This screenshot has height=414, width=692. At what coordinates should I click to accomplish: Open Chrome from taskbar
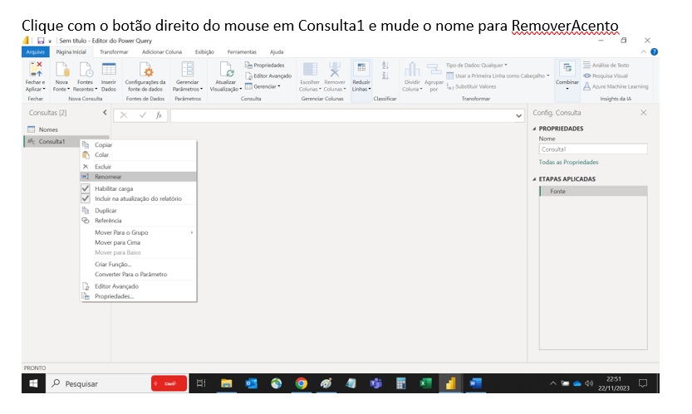click(302, 383)
